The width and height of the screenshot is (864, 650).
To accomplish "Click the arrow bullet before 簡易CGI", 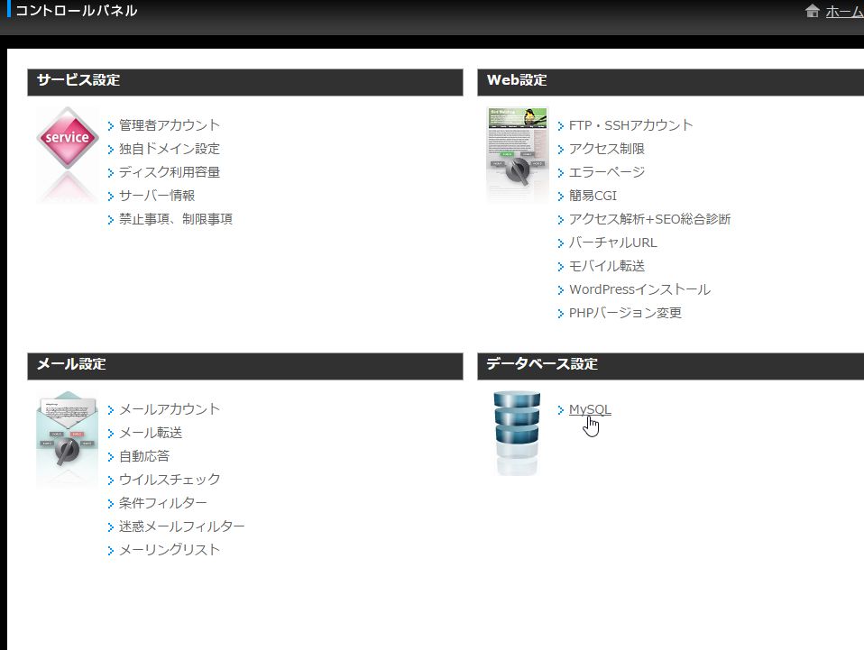I will (x=560, y=197).
